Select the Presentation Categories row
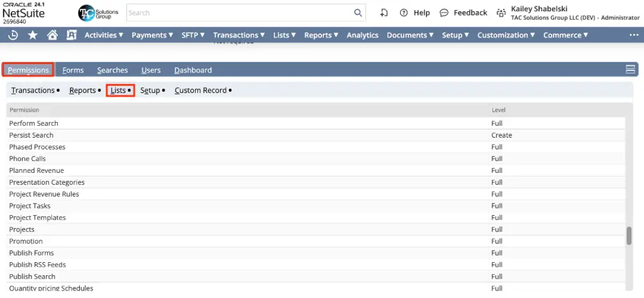This screenshot has height=298, width=644. [x=316, y=182]
